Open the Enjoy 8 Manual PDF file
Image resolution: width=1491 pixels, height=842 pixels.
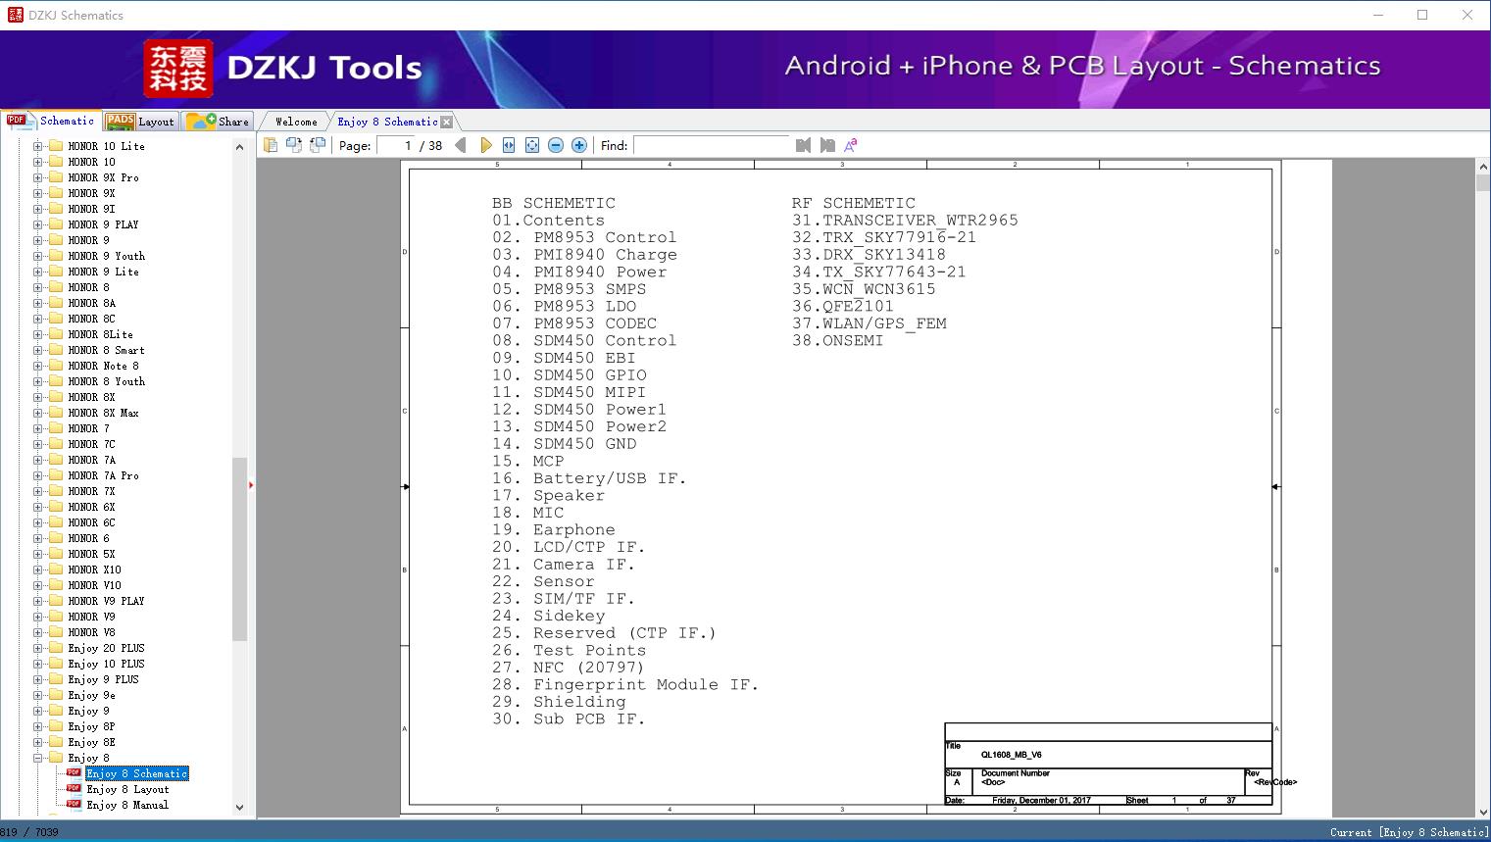pyautogui.click(x=127, y=805)
